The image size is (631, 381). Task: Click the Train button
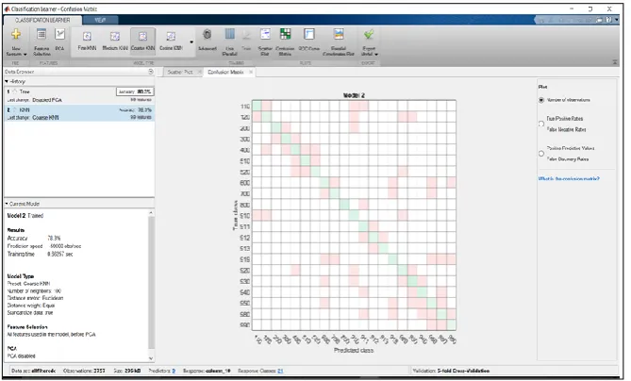pos(246,41)
